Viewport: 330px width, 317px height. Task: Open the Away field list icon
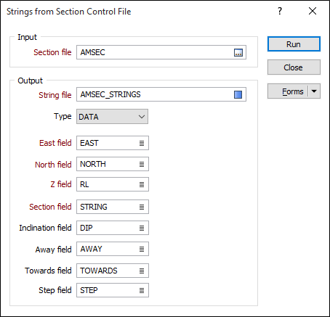[x=142, y=249]
